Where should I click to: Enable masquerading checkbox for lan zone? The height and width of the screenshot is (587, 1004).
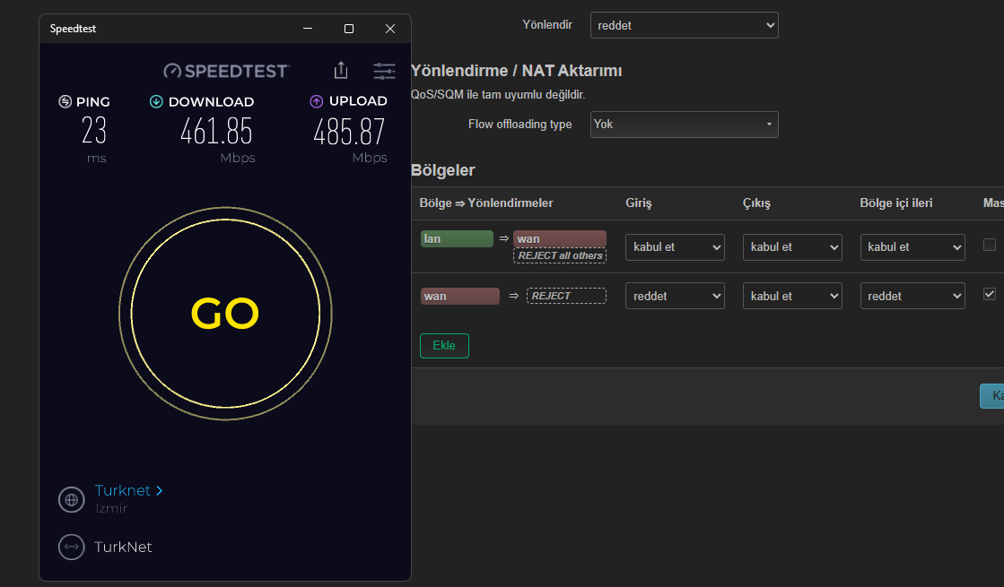tap(990, 245)
